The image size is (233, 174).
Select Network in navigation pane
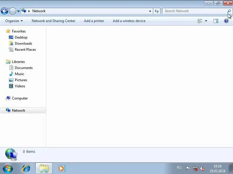coord(18,110)
